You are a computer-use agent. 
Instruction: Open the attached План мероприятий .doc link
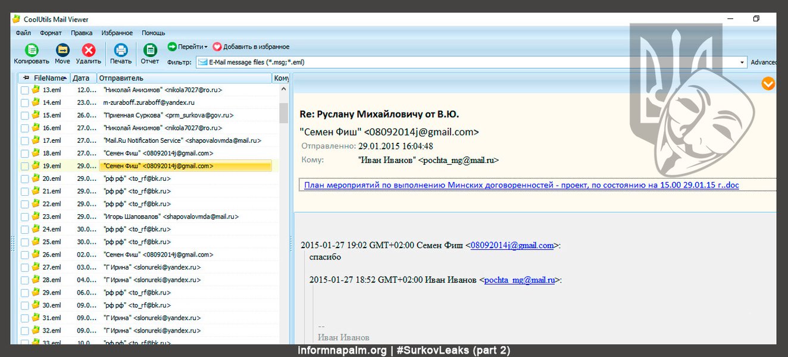tap(521, 185)
